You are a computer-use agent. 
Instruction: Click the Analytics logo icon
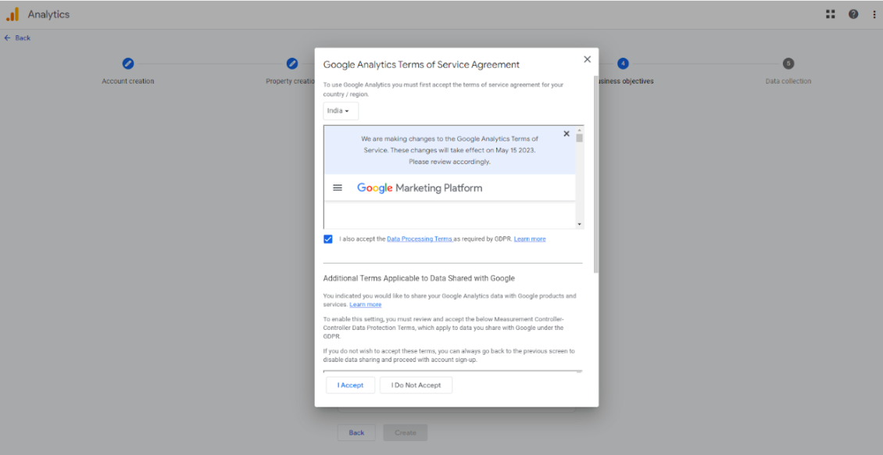[13, 14]
